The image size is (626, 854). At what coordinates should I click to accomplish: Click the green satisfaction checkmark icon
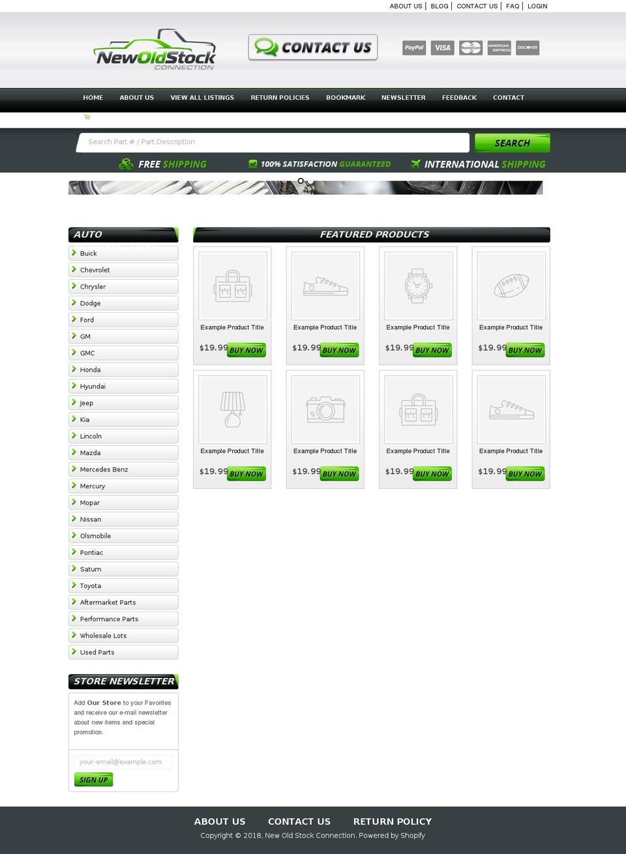[253, 164]
